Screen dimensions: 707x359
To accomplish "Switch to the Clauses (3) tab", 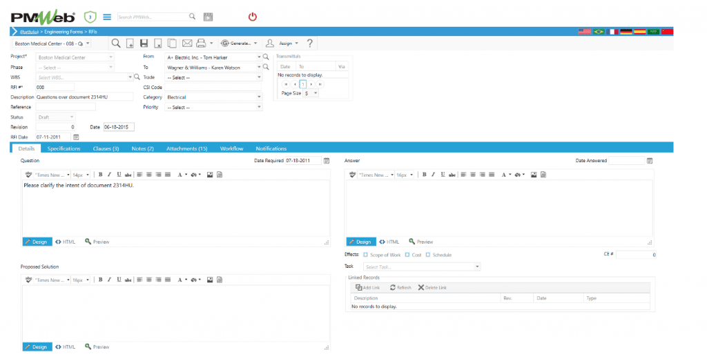I will tap(106, 148).
